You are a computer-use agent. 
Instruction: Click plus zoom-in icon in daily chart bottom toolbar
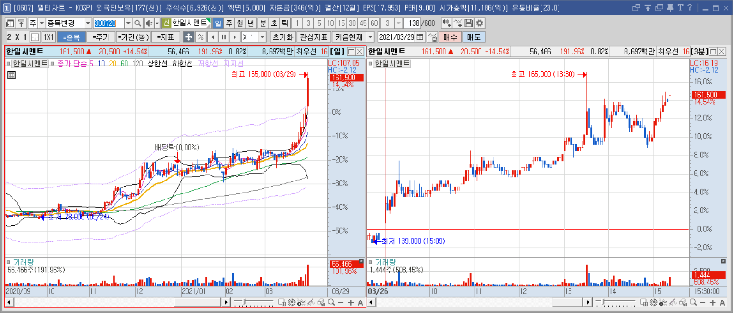pyautogui.click(x=351, y=302)
